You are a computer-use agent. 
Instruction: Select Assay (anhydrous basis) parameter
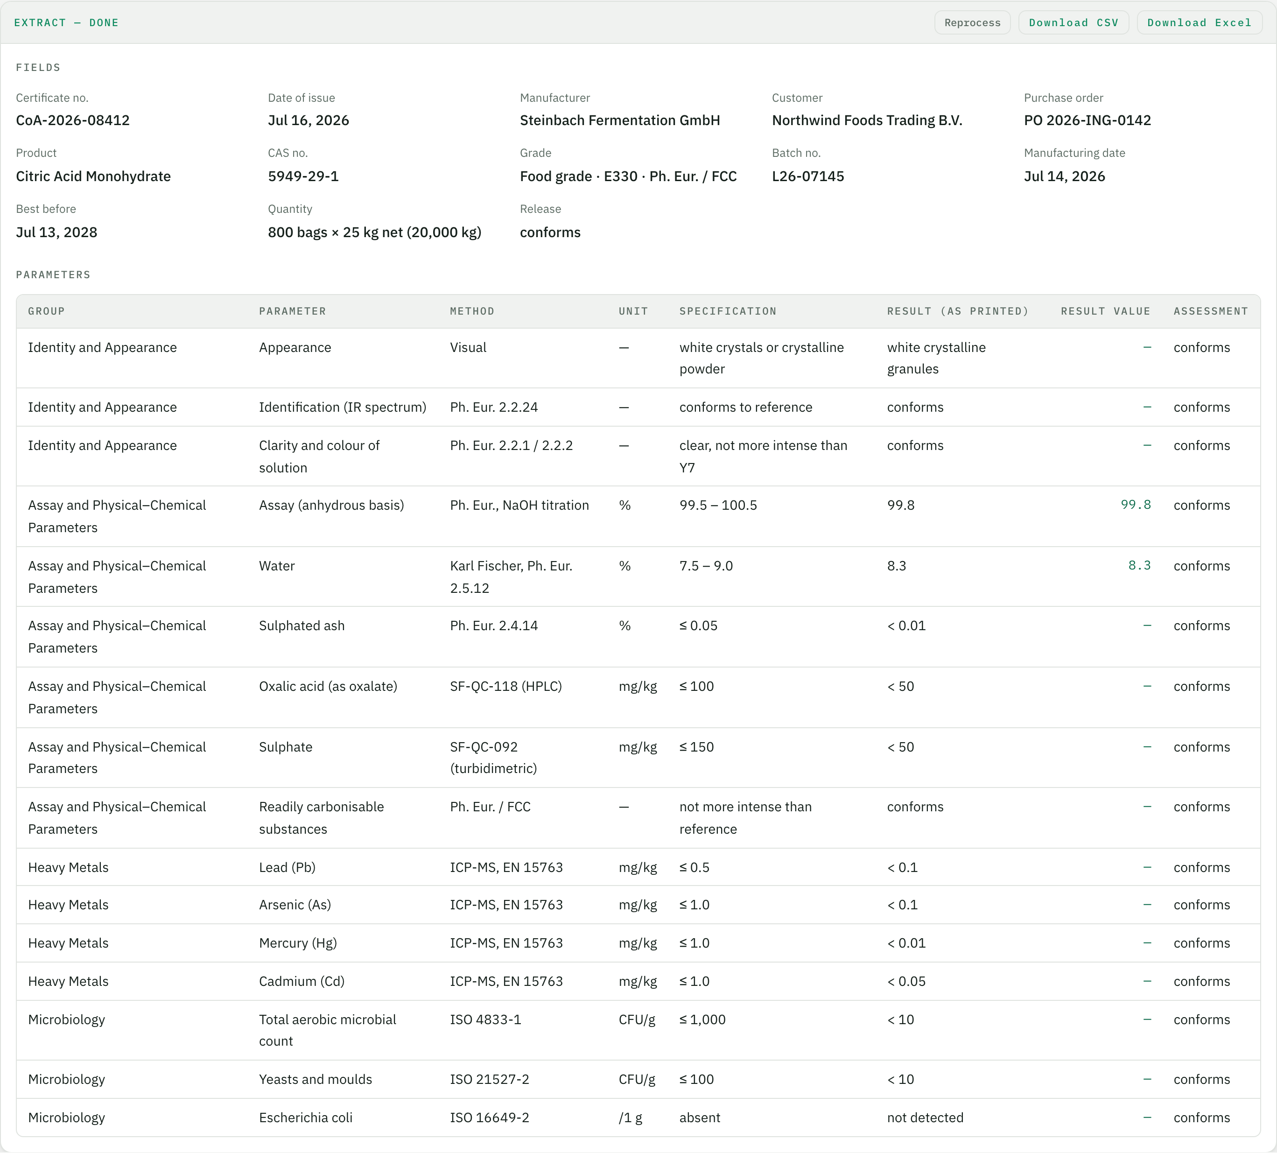(x=331, y=506)
